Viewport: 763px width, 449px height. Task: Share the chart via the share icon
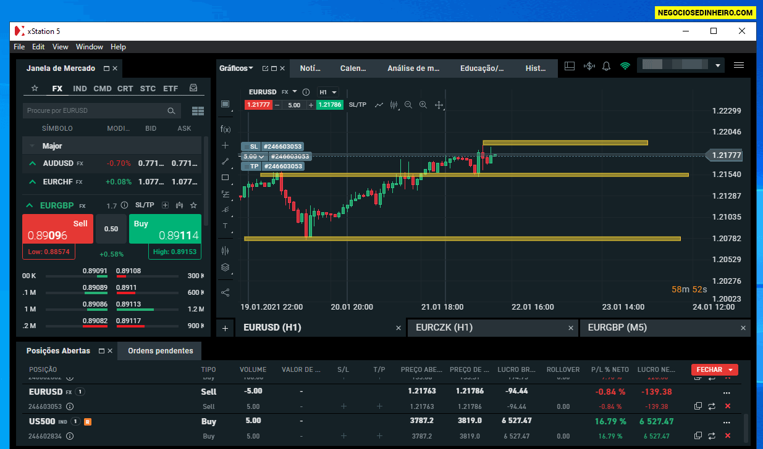(x=225, y=292)
